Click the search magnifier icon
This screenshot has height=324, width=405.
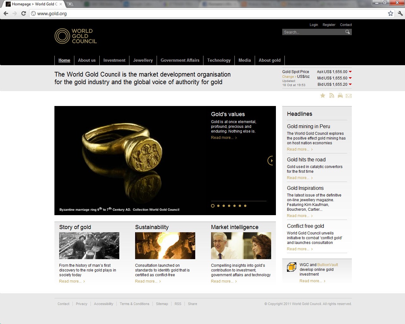347,32
